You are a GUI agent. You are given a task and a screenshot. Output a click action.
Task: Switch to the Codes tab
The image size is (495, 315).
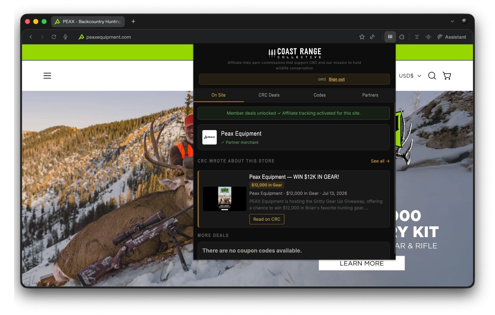(x=319, y=95)
